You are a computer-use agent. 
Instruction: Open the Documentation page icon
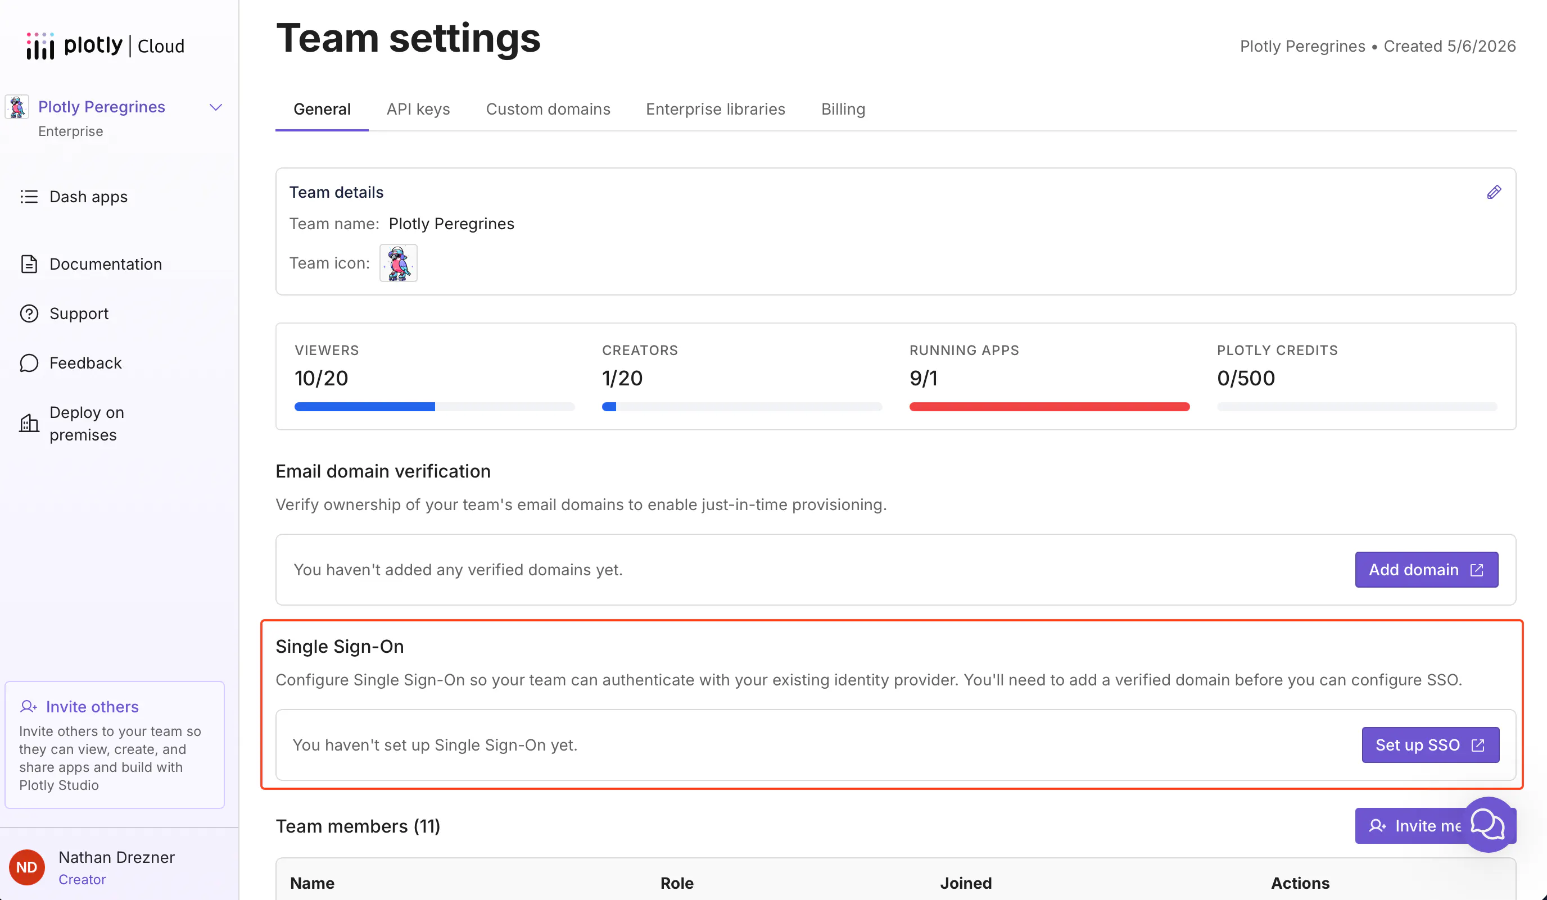click(29, 264)
